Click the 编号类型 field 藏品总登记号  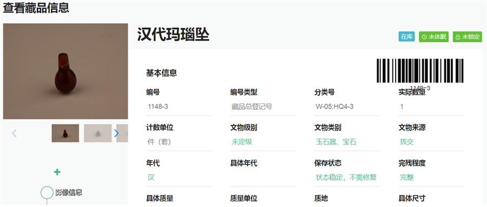(263, 107)
